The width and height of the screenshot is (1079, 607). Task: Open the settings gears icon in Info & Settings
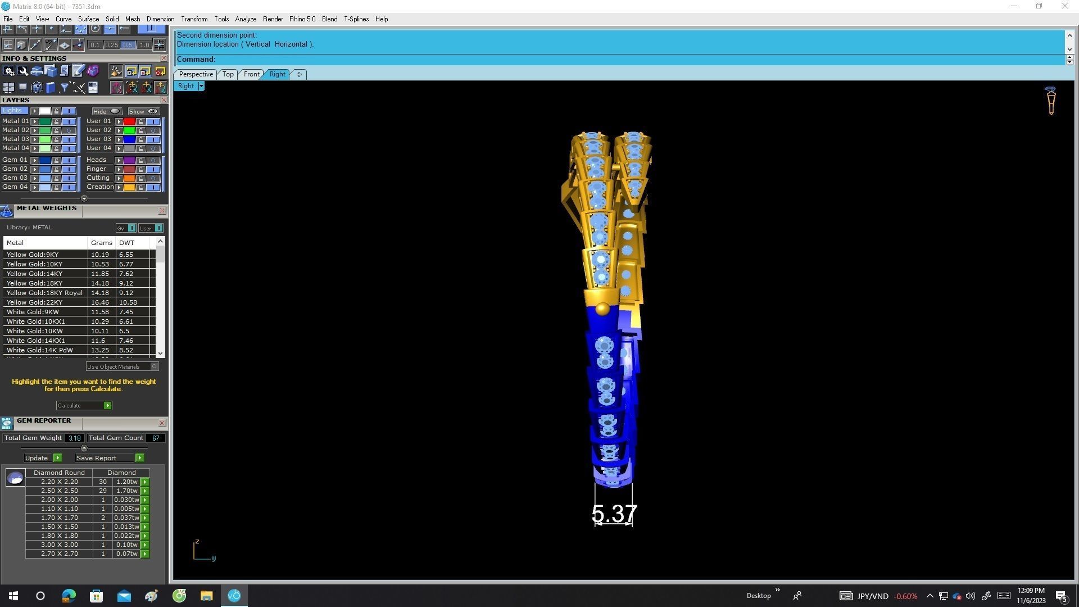tap(8, 71)
